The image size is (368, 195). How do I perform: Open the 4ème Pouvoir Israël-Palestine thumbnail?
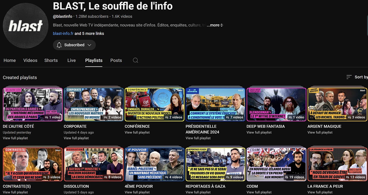[x=154, y=164]
